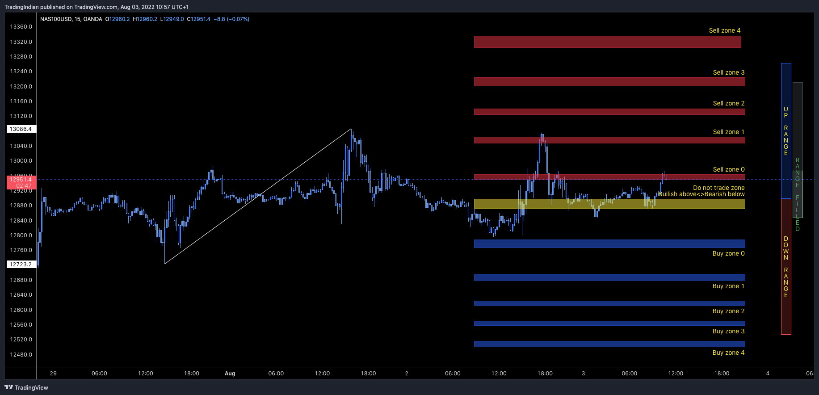Click the Buy zone 4 label

pos(728,353)
